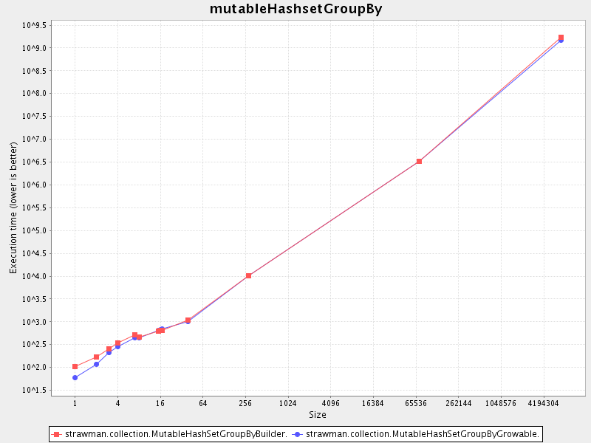
Task: Click x-axis tick label 4096
Action: click(330, 403)
